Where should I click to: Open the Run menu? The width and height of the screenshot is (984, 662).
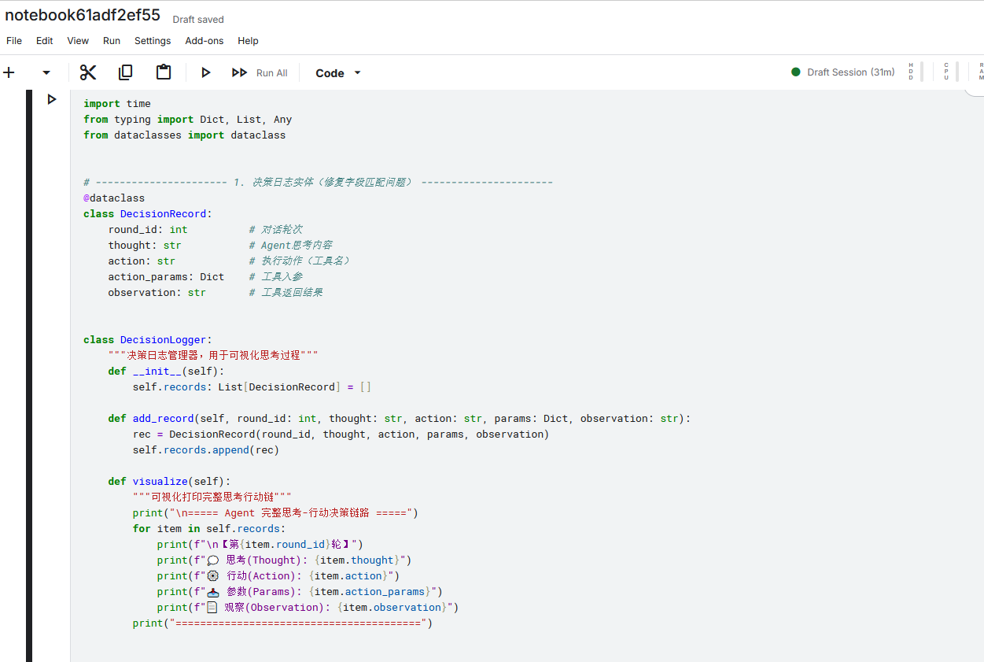pyautogui.click(x=112, y=41)
